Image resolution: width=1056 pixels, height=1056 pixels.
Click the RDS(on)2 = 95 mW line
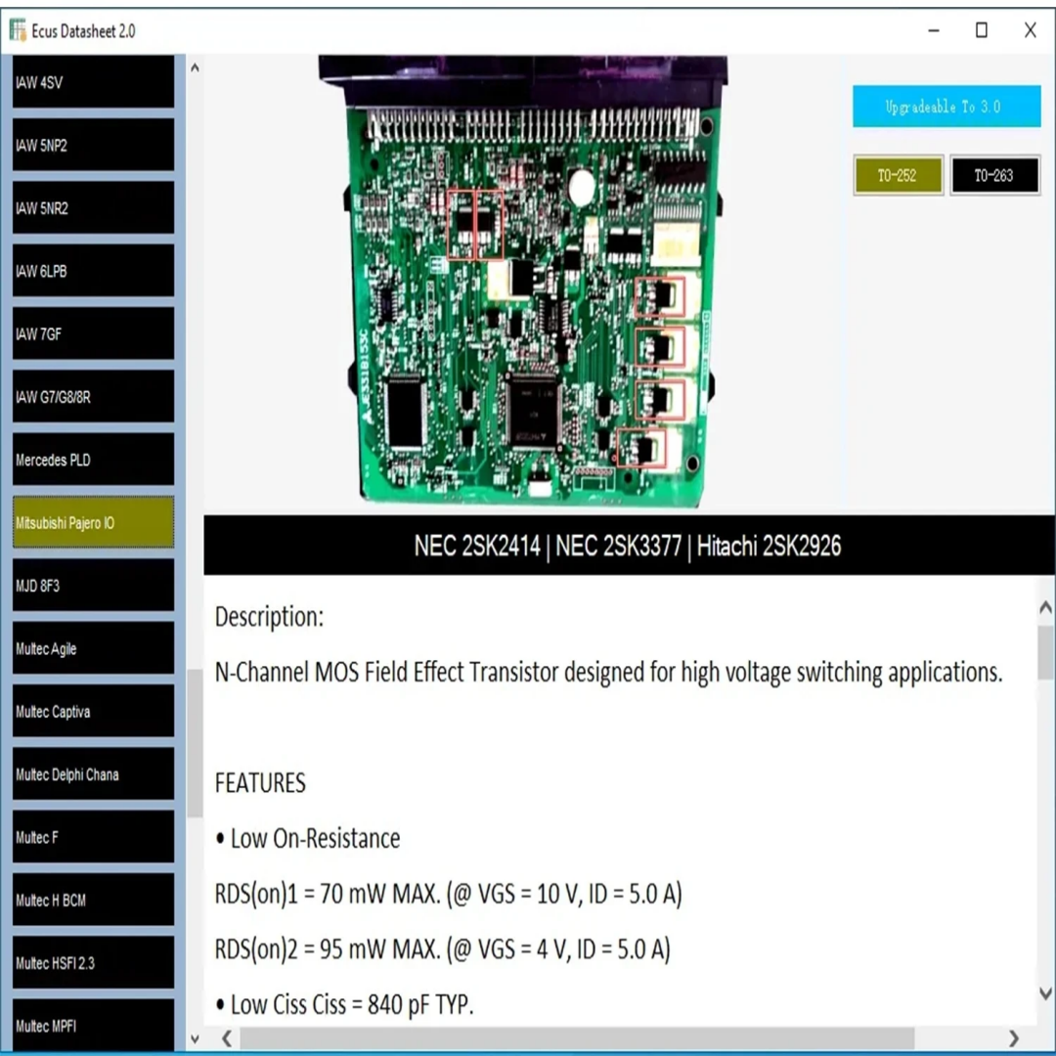(x=443, y=948)
